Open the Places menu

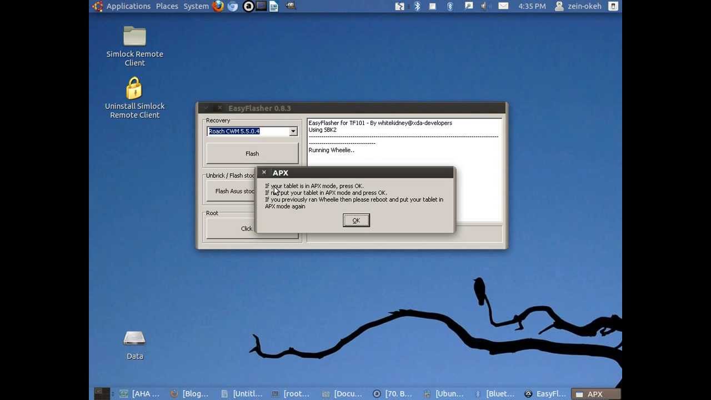pyautogui.click(x=167, y=6)
